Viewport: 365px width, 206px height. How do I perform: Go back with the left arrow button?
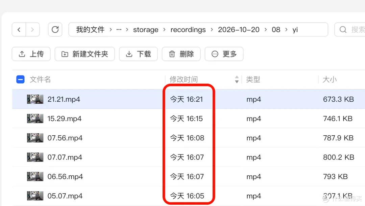(x=19, y=29)
